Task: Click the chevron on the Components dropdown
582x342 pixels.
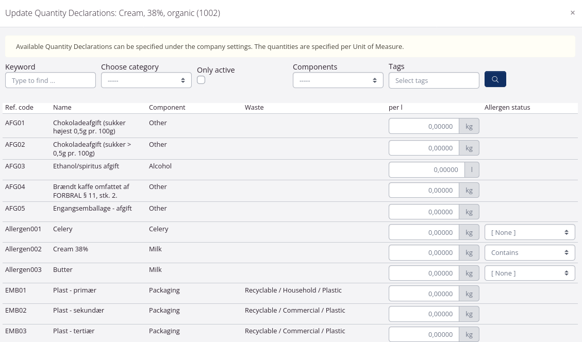Action: pyautogui.click(x=375, y=80)
